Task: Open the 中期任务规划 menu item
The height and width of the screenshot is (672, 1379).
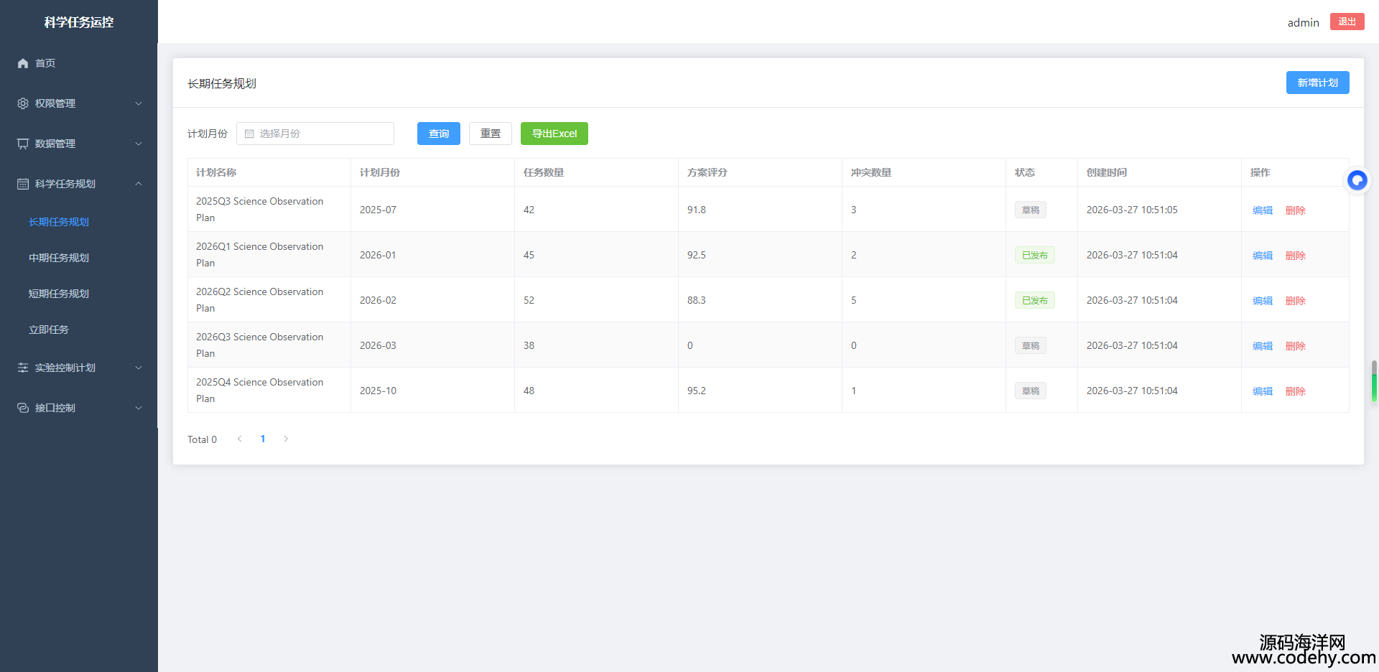Action: (59, 258)
